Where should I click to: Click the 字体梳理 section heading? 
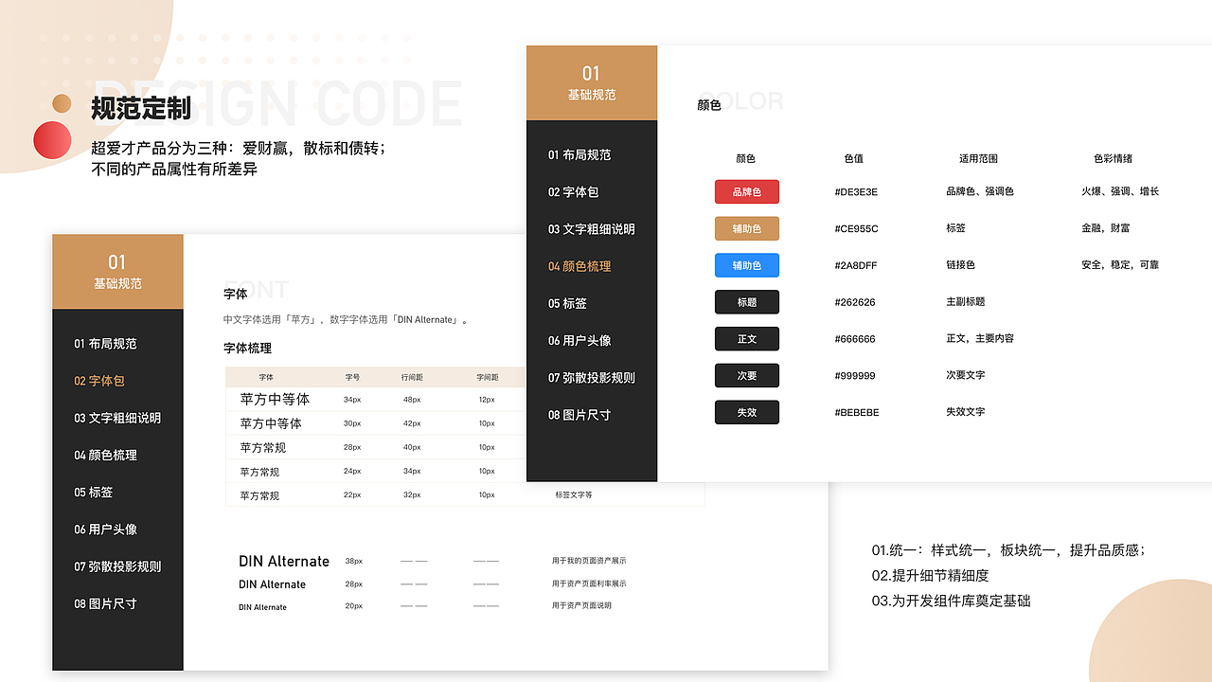(248, 349)
